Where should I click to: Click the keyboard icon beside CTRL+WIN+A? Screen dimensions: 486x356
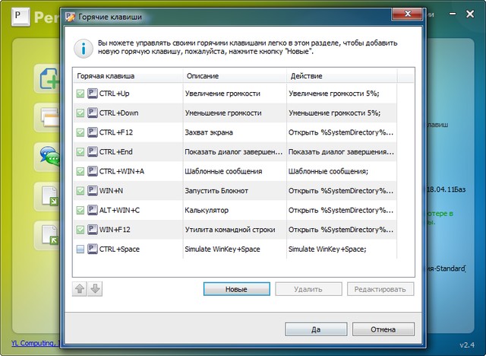[93, 171]
